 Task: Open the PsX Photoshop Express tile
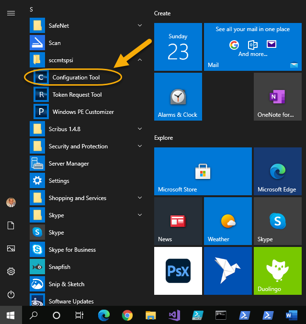coord(178,270)
